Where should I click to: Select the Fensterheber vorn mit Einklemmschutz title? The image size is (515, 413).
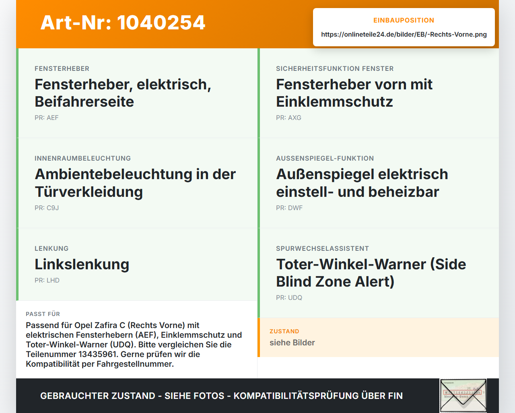pyautogui.click(x=354, y=93)
